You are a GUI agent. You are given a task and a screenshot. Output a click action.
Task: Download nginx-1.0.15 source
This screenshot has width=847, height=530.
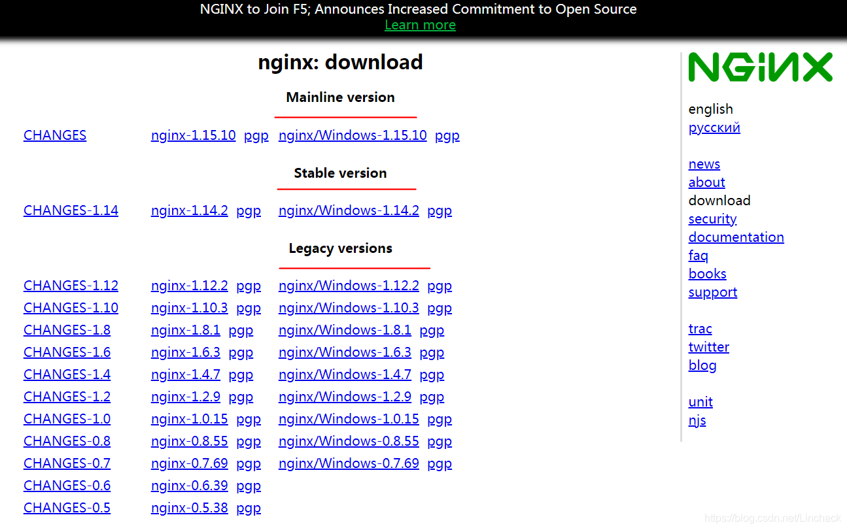tap(189, 419)
